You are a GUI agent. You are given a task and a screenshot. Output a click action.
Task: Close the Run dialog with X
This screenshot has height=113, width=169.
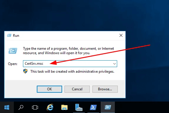pos(121,35)
